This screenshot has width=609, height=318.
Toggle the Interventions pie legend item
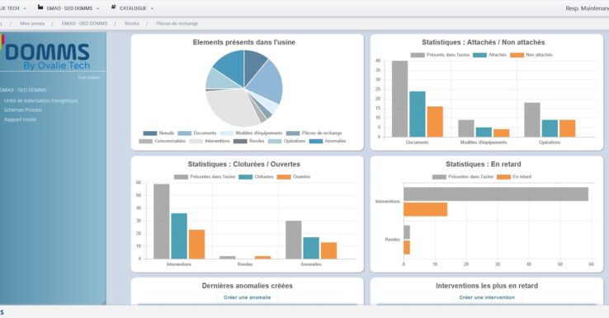click(210, 141)
